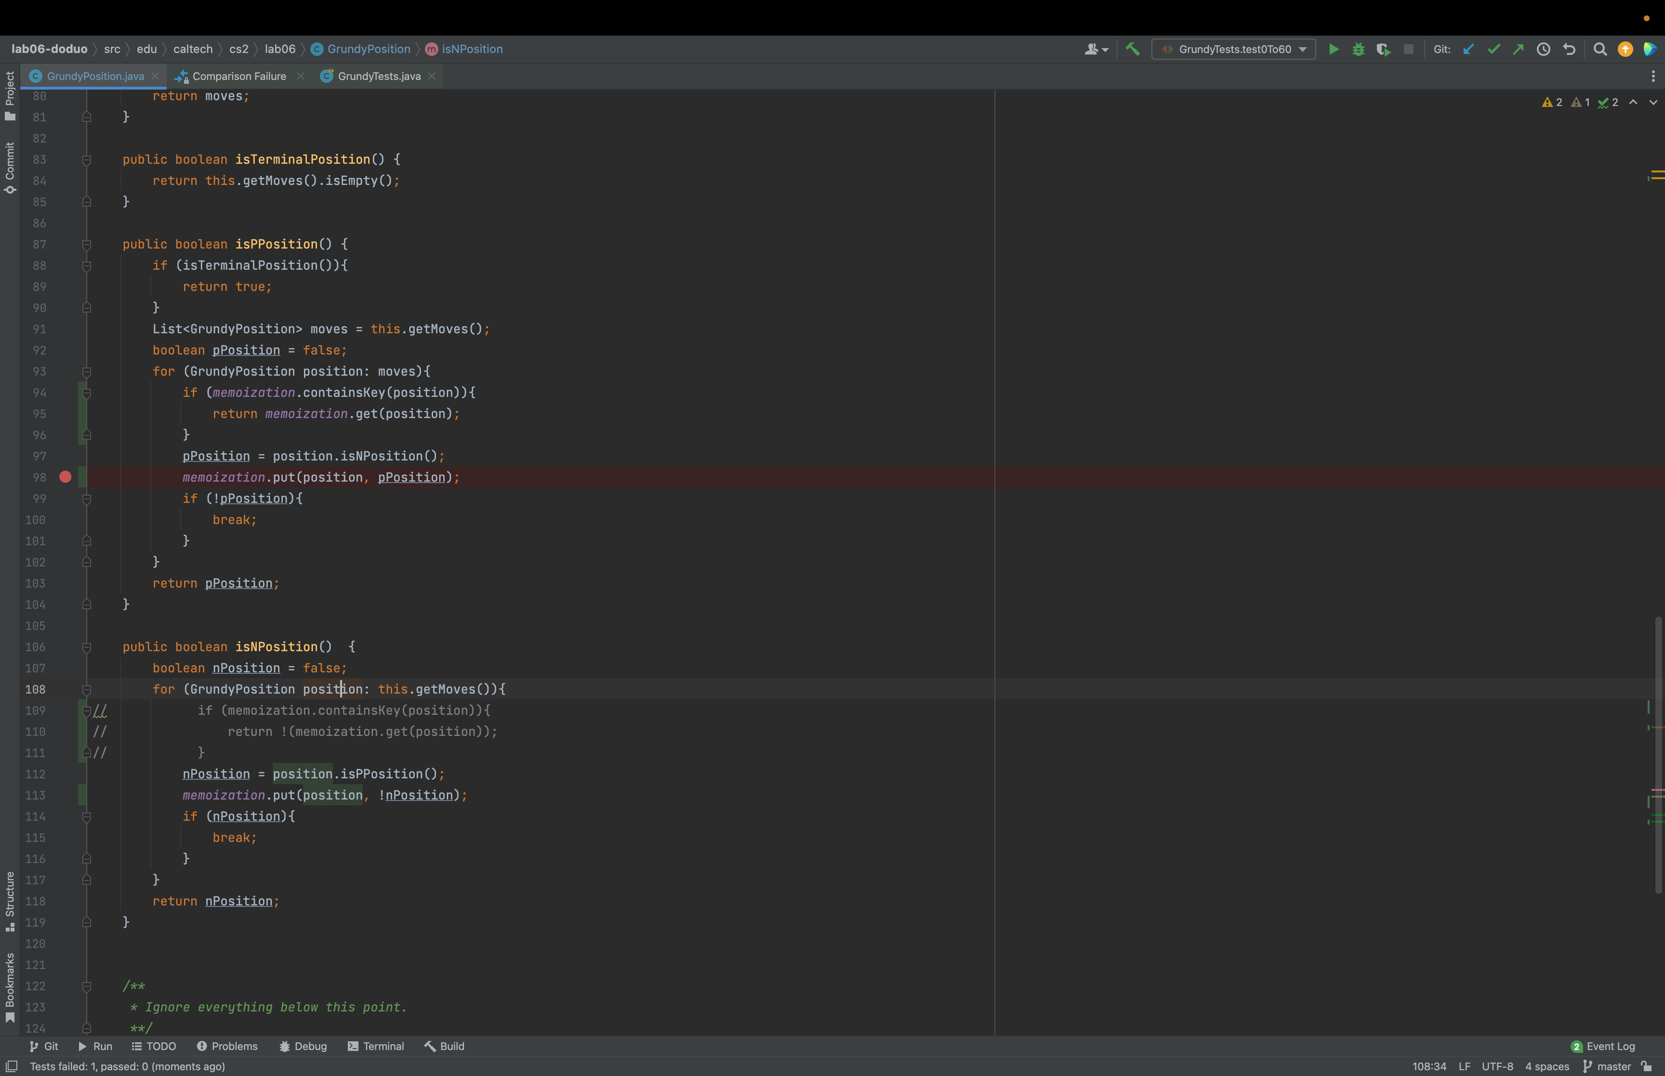Roll back changes with undo arrow icon
Screen dimensions: 1665x1076
pos(1569,49)
